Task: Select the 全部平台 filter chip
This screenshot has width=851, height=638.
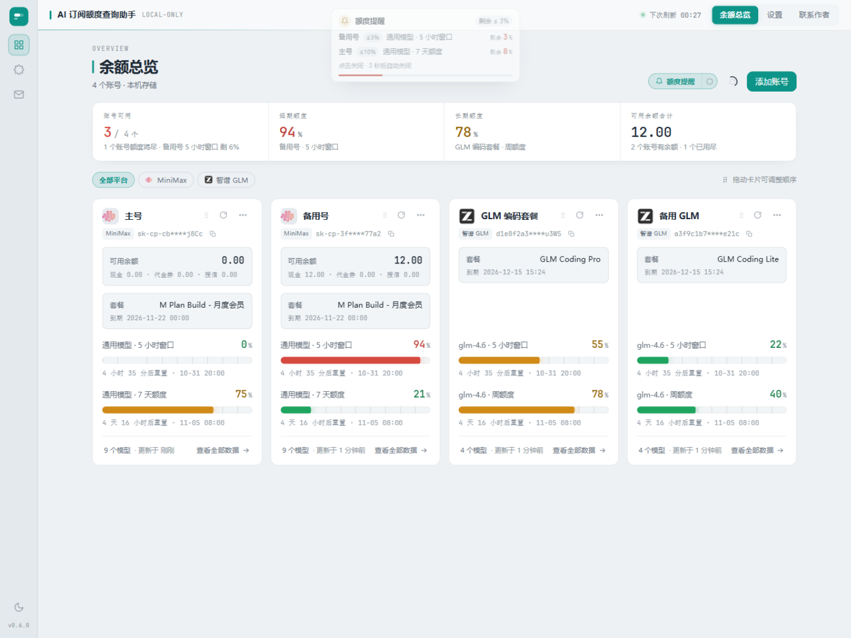Action: pos(113,180)
